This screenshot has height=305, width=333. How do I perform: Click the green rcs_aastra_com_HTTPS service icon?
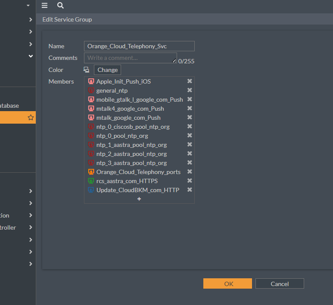(x=91, y=181)
